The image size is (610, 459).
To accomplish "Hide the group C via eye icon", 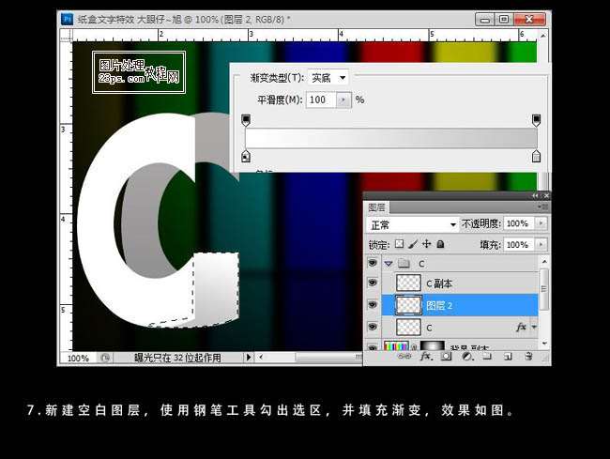I will (373, 264).
